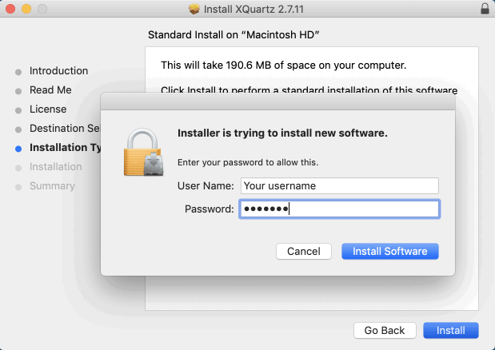Click the padlock installer icon in dialog
The height and width of the screenshot is (350, 495).
pos(144,152)
